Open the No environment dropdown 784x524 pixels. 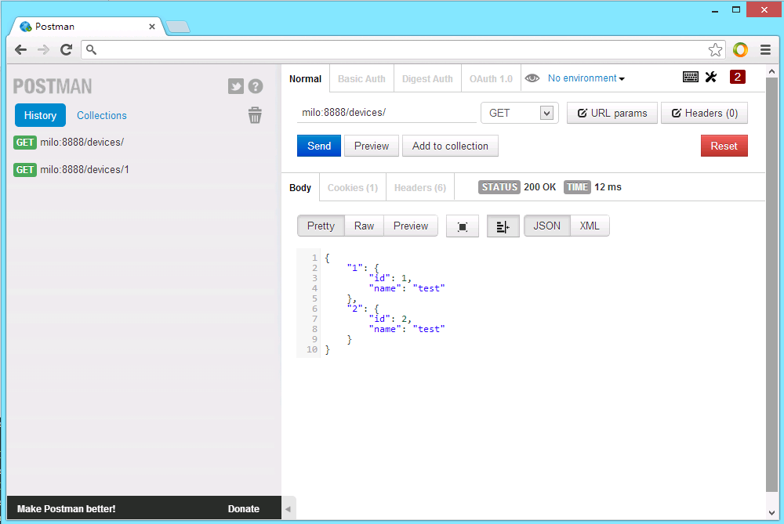pyautogui.click(x=586, y=78)
